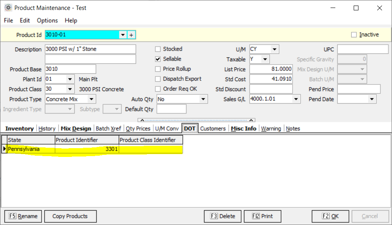
Task: Enable the Stocked checkbox
Action: [x=158, y=49]
